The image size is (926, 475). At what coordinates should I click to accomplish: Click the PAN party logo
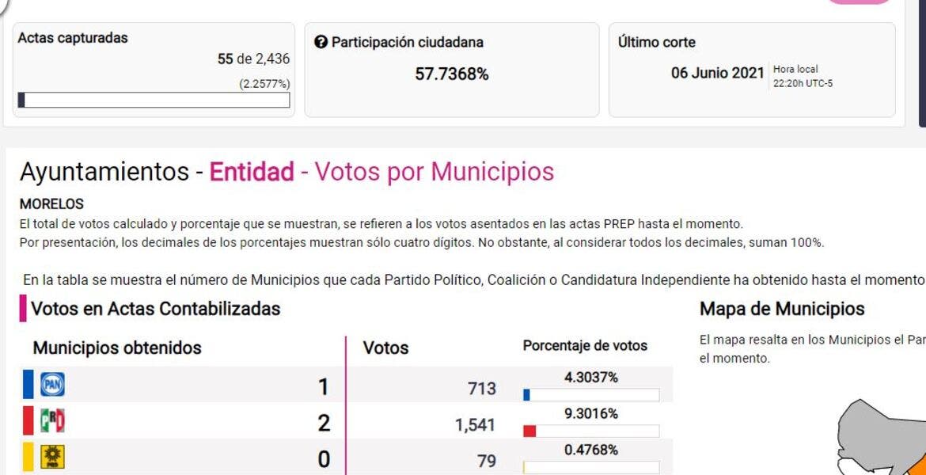tap(52, 386)
